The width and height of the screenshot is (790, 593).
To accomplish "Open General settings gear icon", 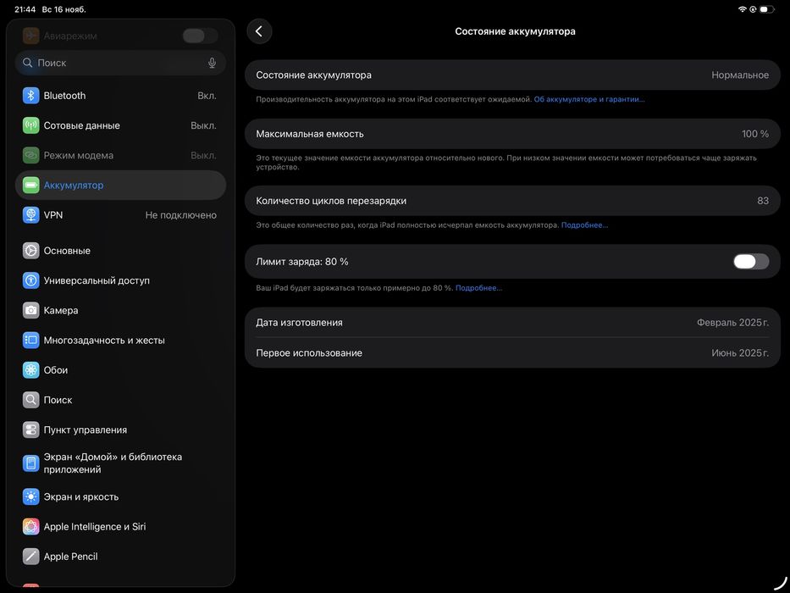I will [x=31, y=251].
